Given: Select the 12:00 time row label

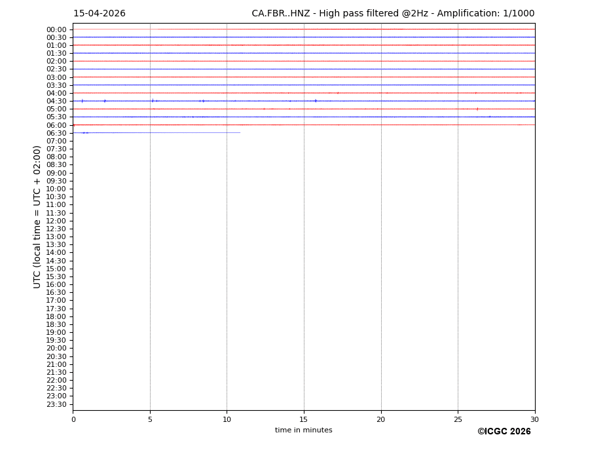Looking at the screenshot, I should coord(56,221).
